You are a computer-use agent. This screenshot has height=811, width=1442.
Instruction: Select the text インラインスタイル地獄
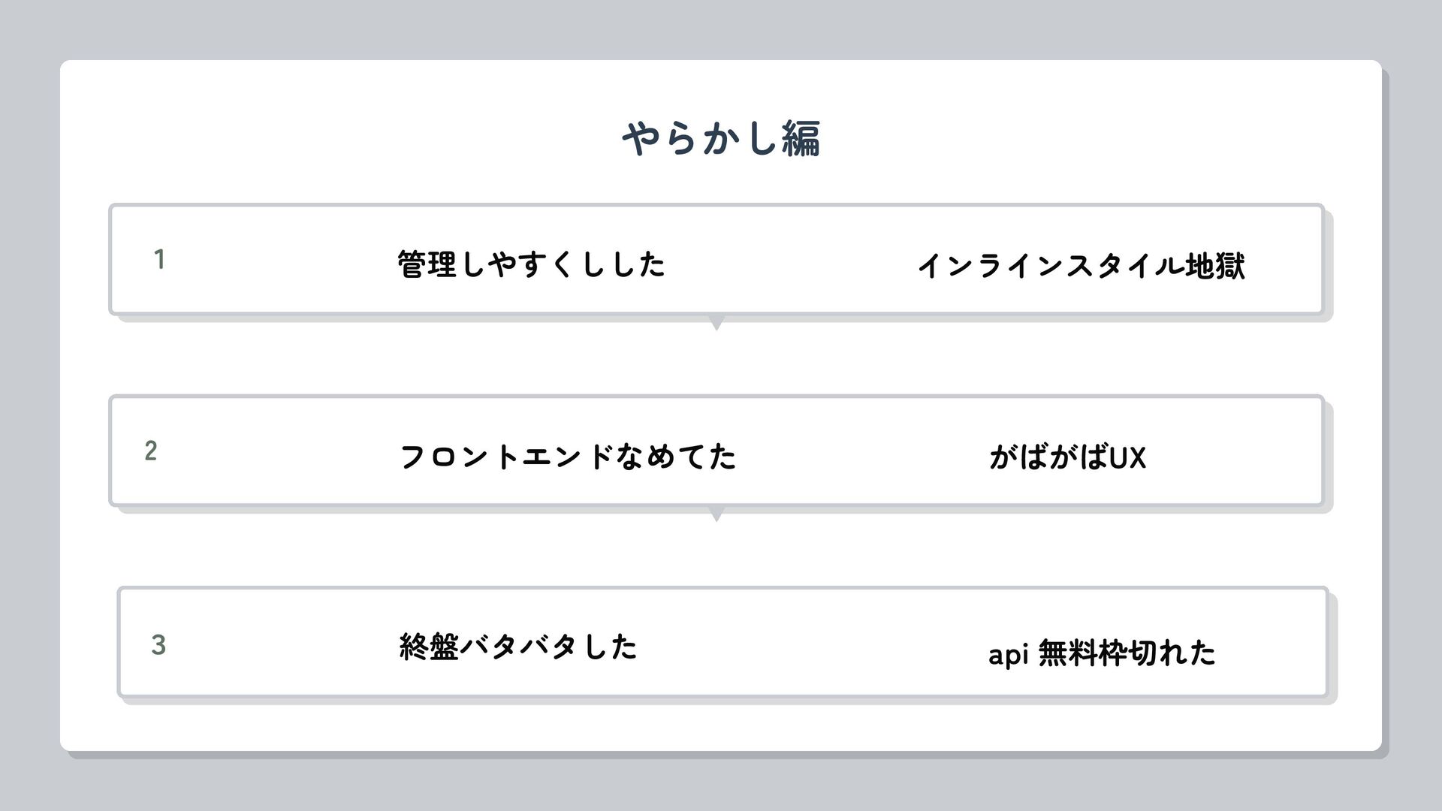pos(1080,266)
